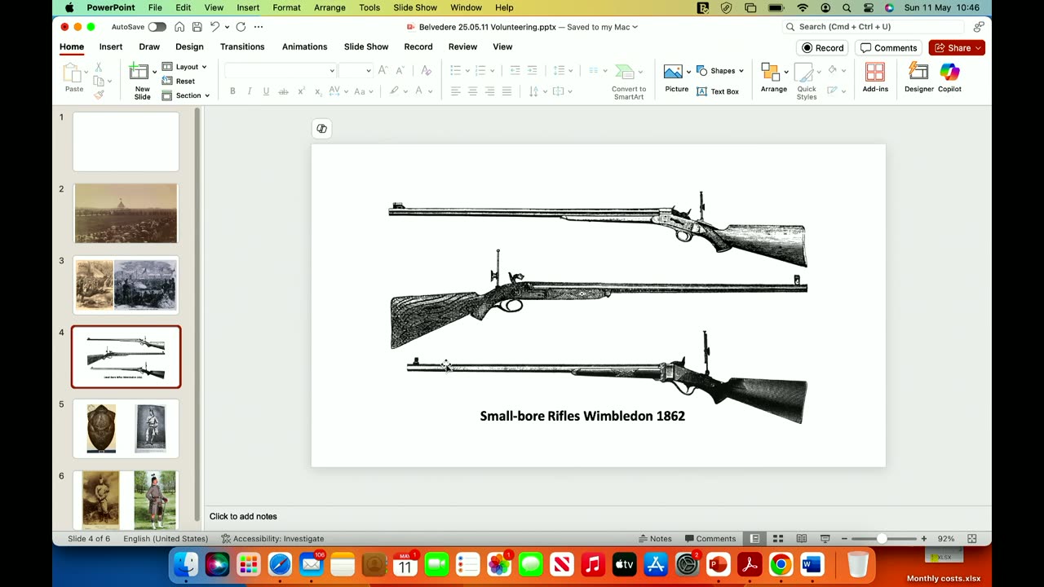Insert a Text Box
Viewport: 1044px width, 587px height.
pyautogui.click(x=718, y=91)
